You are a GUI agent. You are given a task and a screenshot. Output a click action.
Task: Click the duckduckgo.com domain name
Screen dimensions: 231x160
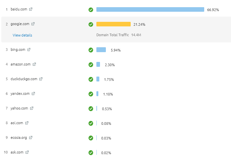click(24, 79)
